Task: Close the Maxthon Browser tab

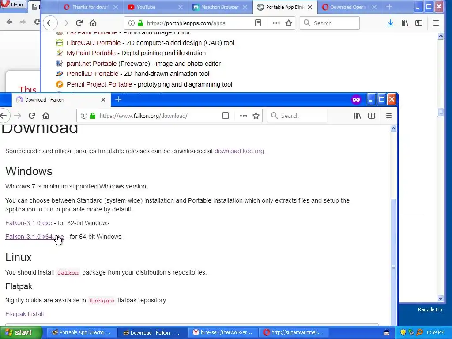Action: [245, 7]
